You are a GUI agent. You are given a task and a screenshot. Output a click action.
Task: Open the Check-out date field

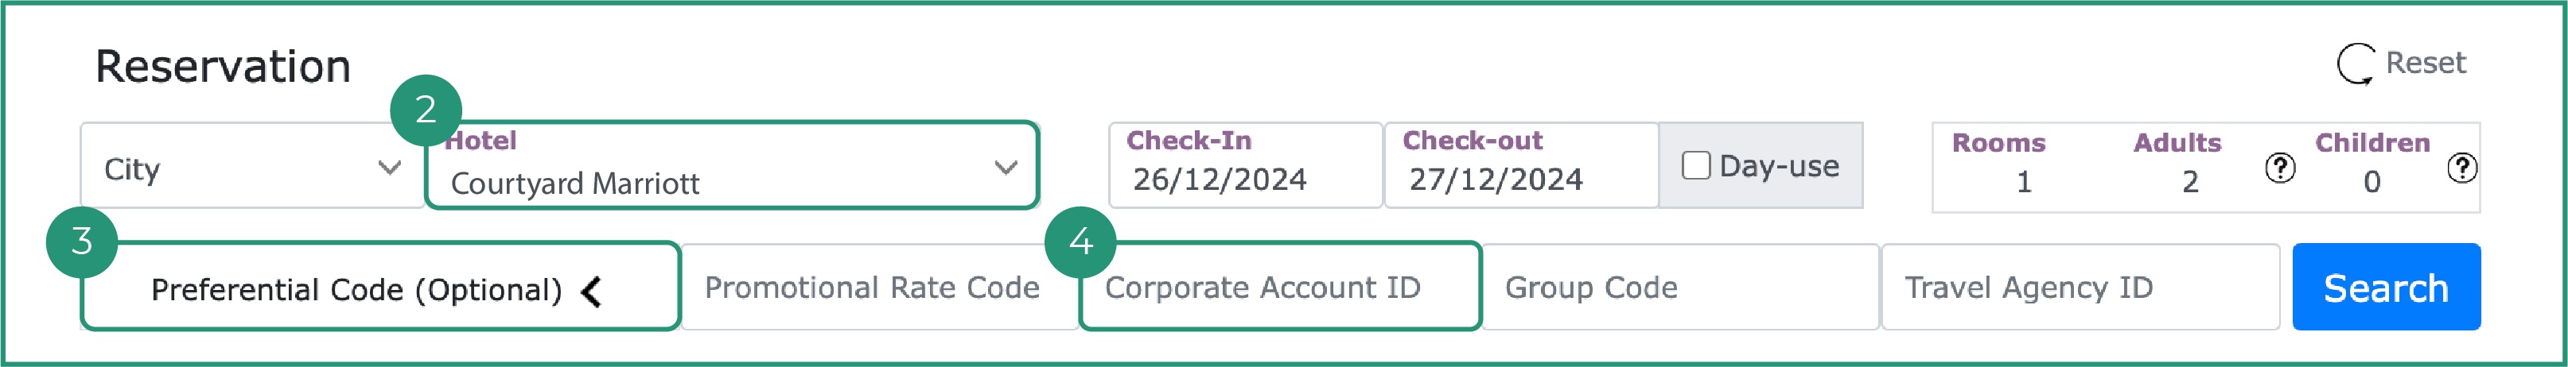click(x=1520, y=166)
